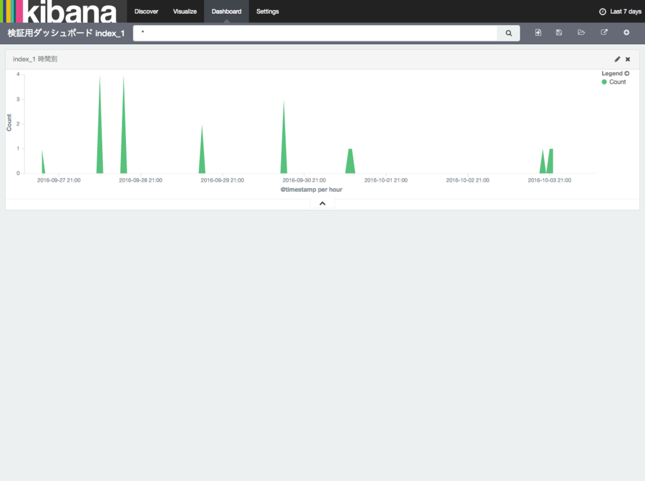
Task: Click the dashboard title 検証用ダッシュボード index_1
Action: click(66, 33)
